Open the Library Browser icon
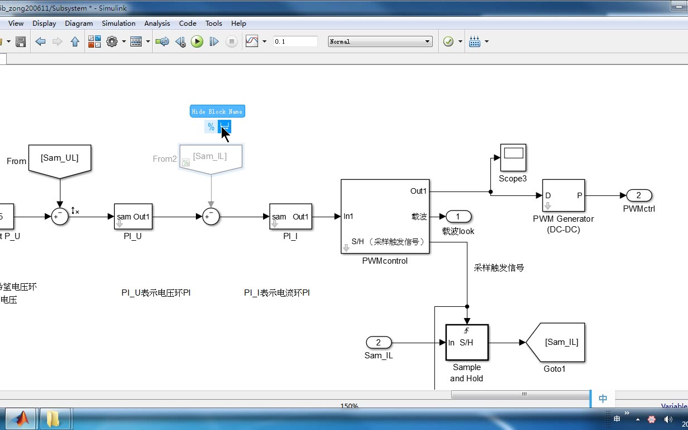The width and height of the screenshot is (688, 430). point(94,41)
